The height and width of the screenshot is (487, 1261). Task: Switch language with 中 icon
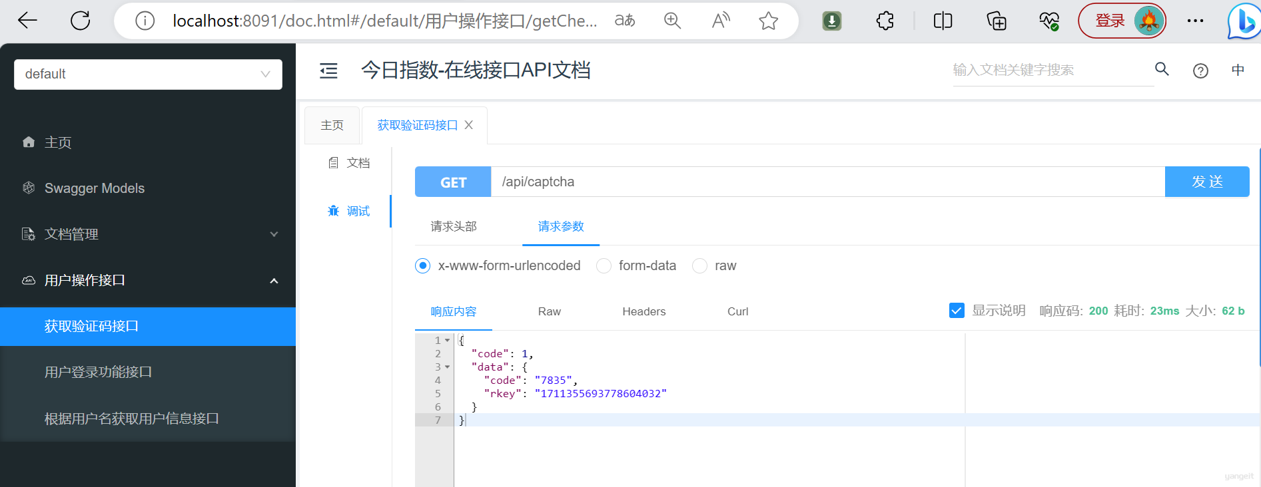click(1238, 70)
